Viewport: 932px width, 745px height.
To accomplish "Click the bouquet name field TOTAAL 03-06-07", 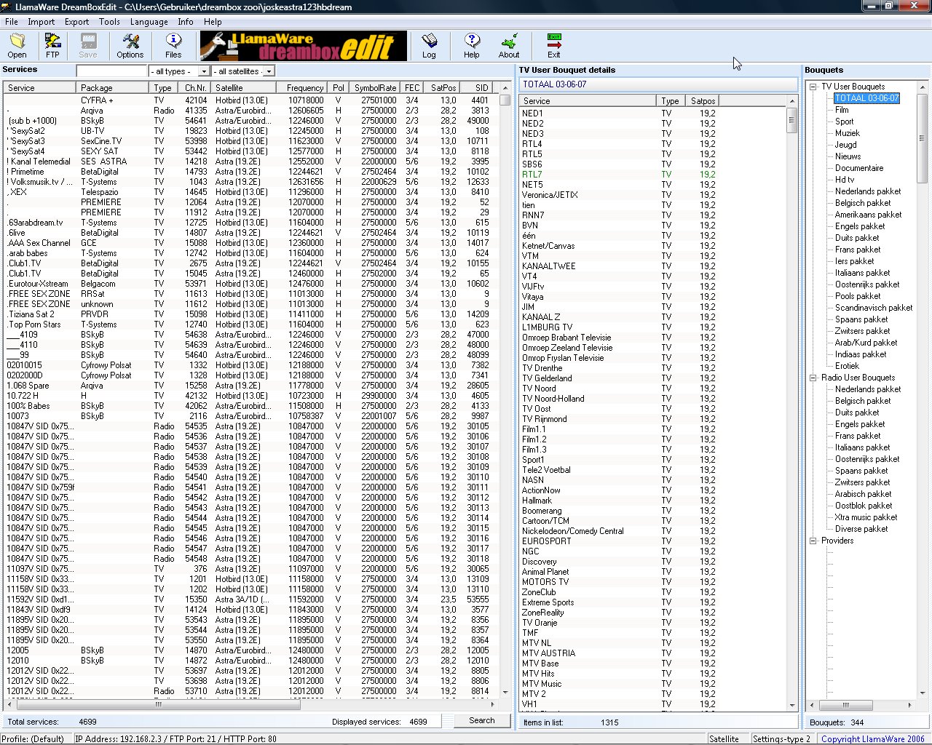I will [x=657, y=84].
